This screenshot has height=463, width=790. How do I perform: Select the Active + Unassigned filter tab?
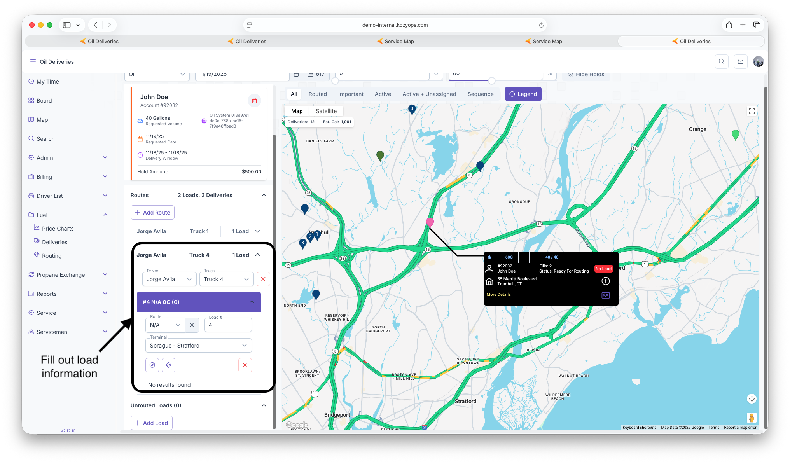[x=429, y=94]
